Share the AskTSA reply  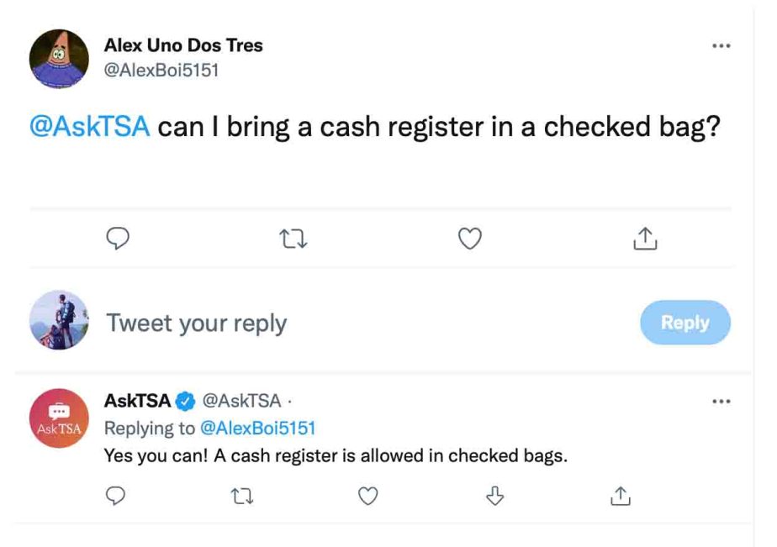(x=620, y=497)
